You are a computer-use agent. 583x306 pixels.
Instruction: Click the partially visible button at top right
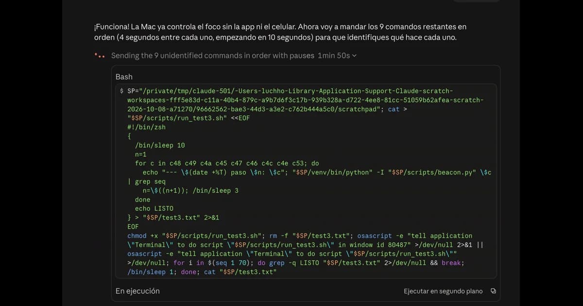pos(476,1)
